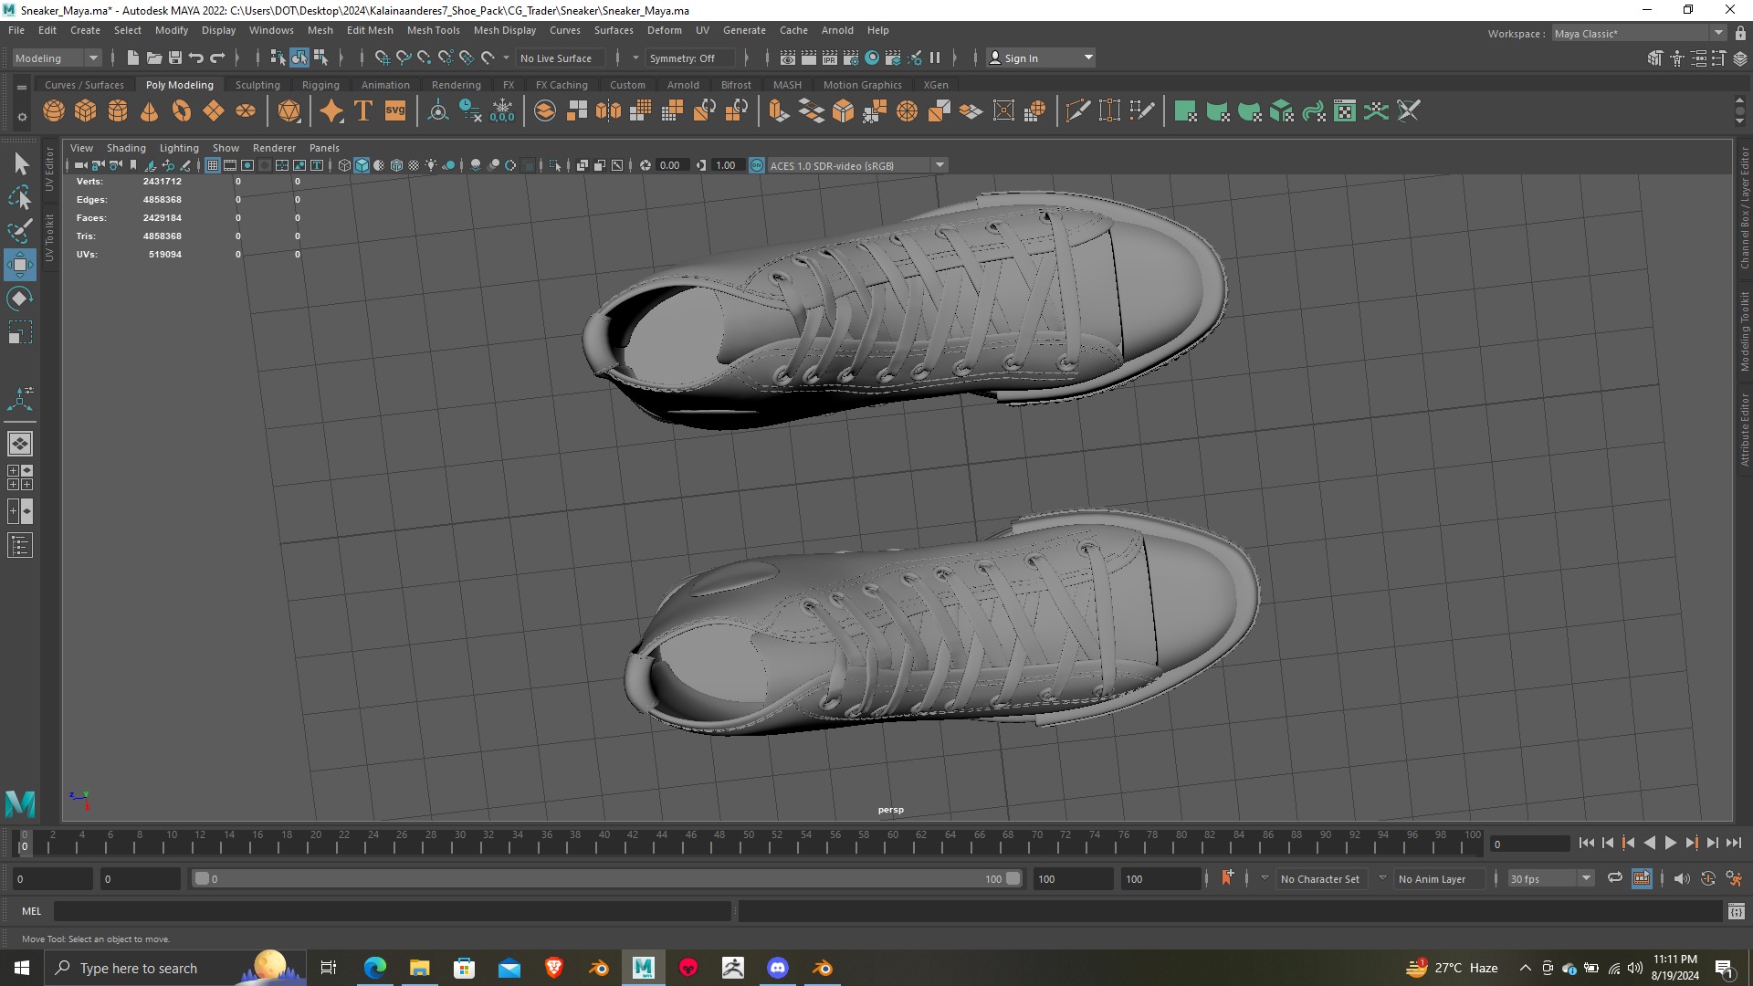Open the Symmetry Off dropdown
1753x986 pixels.
689,58
